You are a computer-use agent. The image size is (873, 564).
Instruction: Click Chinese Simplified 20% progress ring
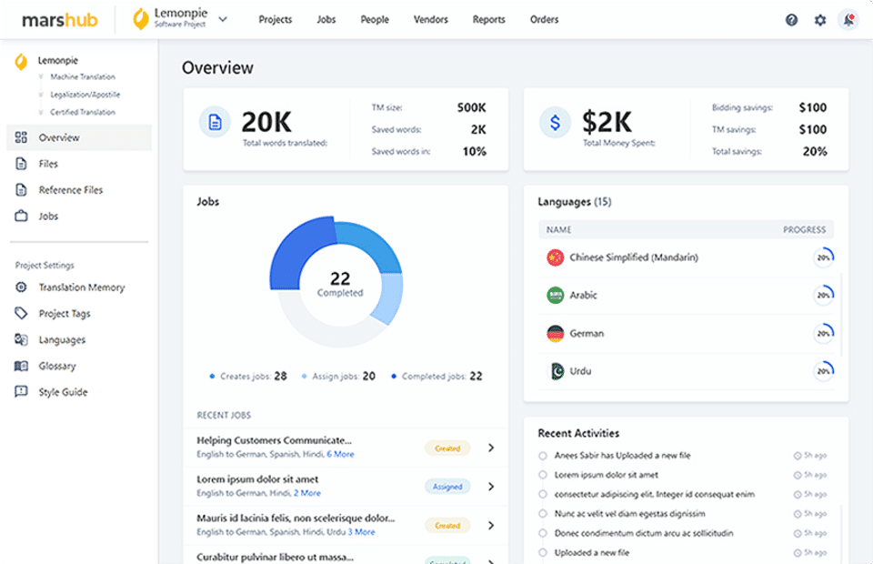click(x=824, y=257)
